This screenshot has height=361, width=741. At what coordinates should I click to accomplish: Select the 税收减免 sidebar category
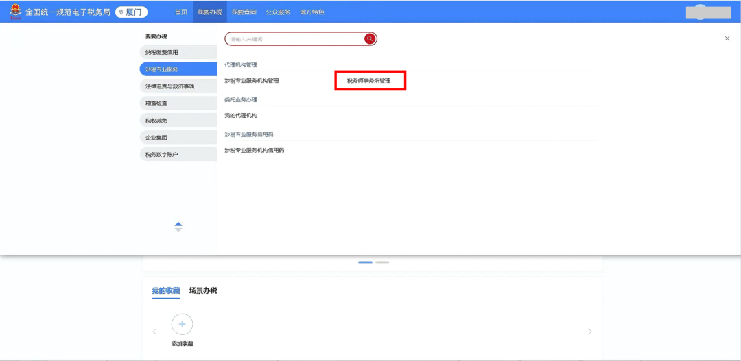coord(178,121)
